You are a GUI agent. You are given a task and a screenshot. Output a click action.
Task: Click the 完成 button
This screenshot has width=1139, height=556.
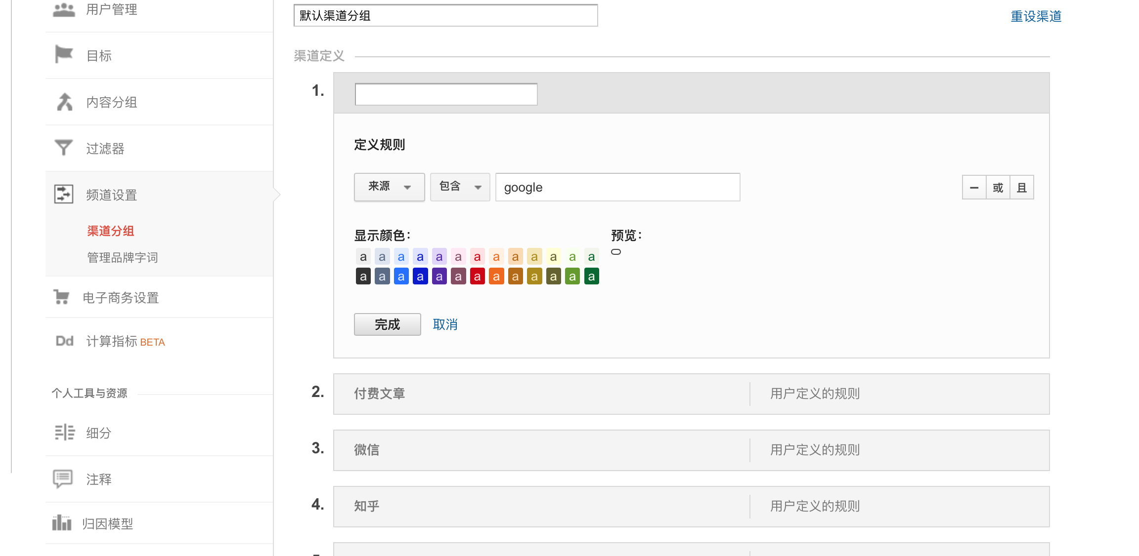[x=387, y=324]
